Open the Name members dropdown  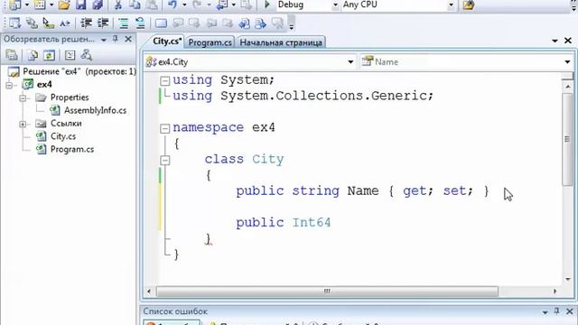(x=567, y=62)
